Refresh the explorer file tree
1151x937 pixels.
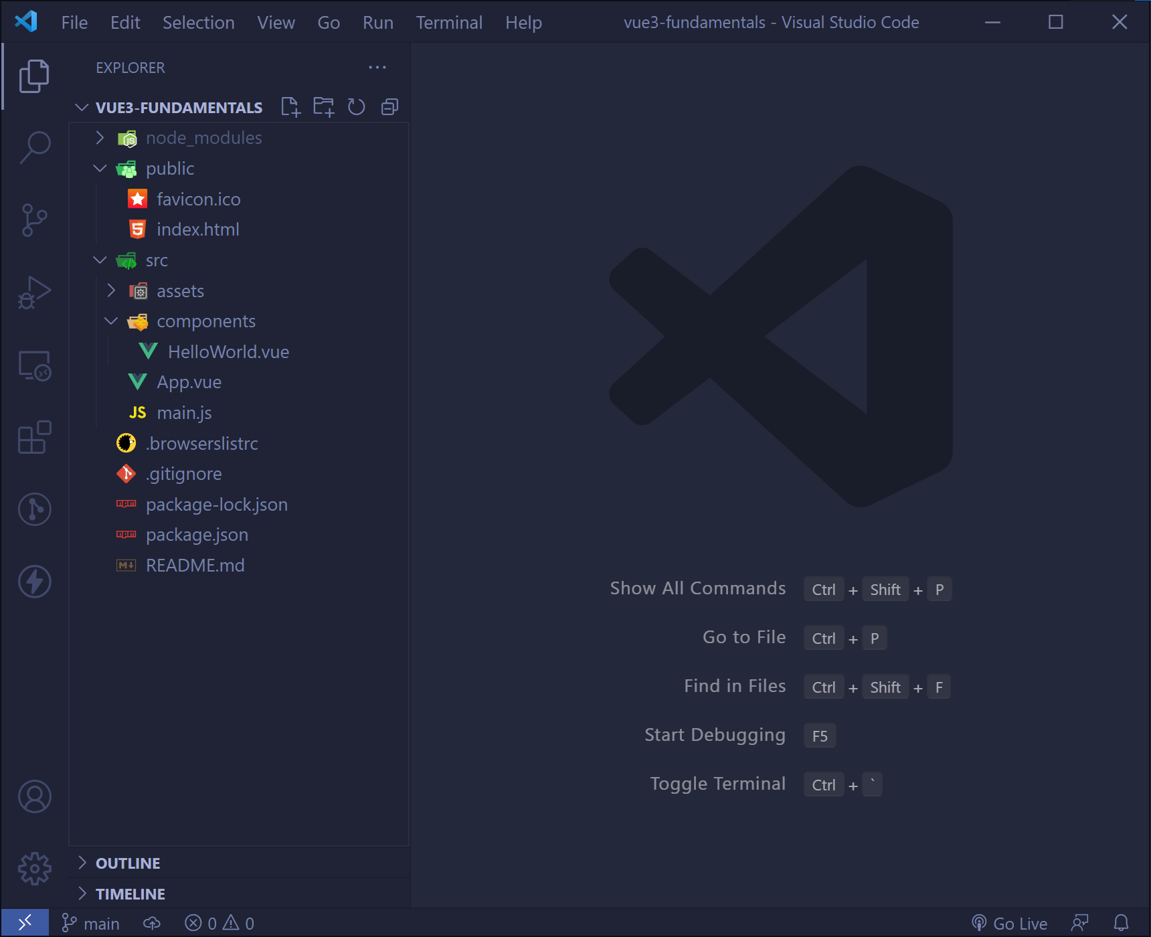357,107
